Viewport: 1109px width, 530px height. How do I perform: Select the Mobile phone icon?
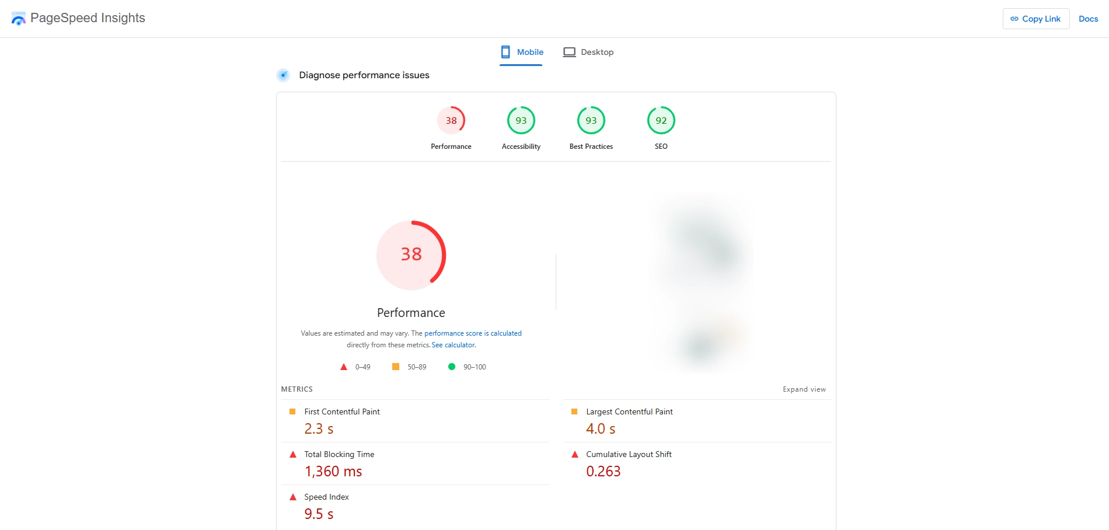505,52
